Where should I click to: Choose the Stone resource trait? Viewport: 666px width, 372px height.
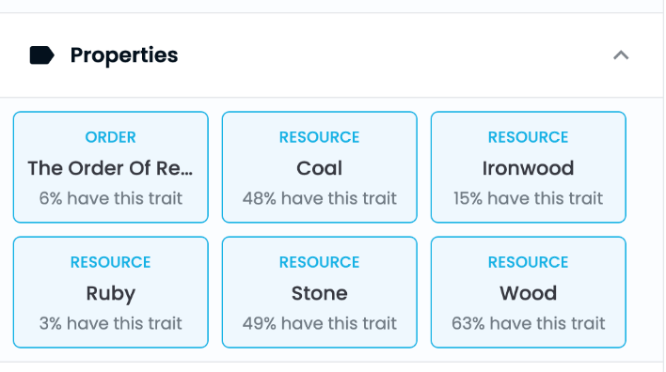320,292
